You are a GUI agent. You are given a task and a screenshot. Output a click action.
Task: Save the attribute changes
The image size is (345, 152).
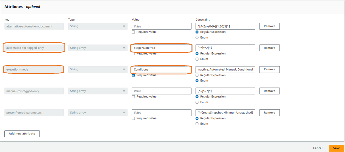click(x=336, y=148)
